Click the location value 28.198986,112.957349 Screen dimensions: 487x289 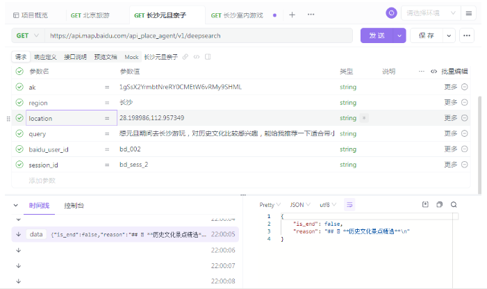pos(151,118)
